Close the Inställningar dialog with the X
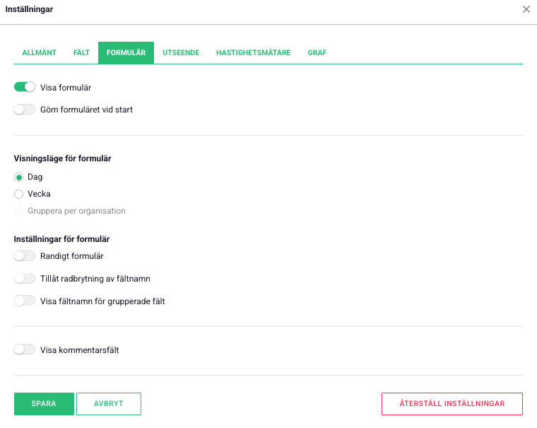 (x=526, y=9)
